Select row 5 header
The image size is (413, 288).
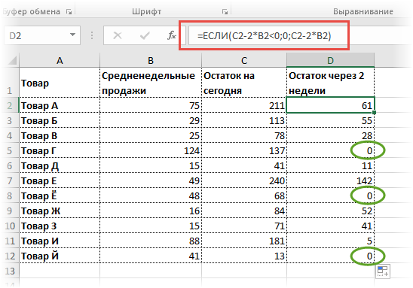(10, 150)
